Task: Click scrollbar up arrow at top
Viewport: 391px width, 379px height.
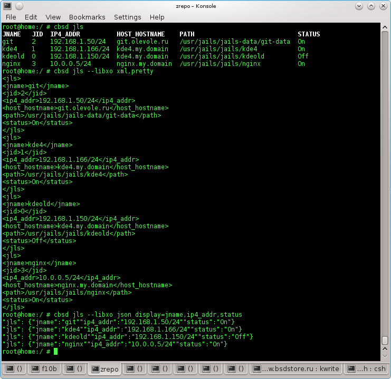Action: [x=385, y=27]
